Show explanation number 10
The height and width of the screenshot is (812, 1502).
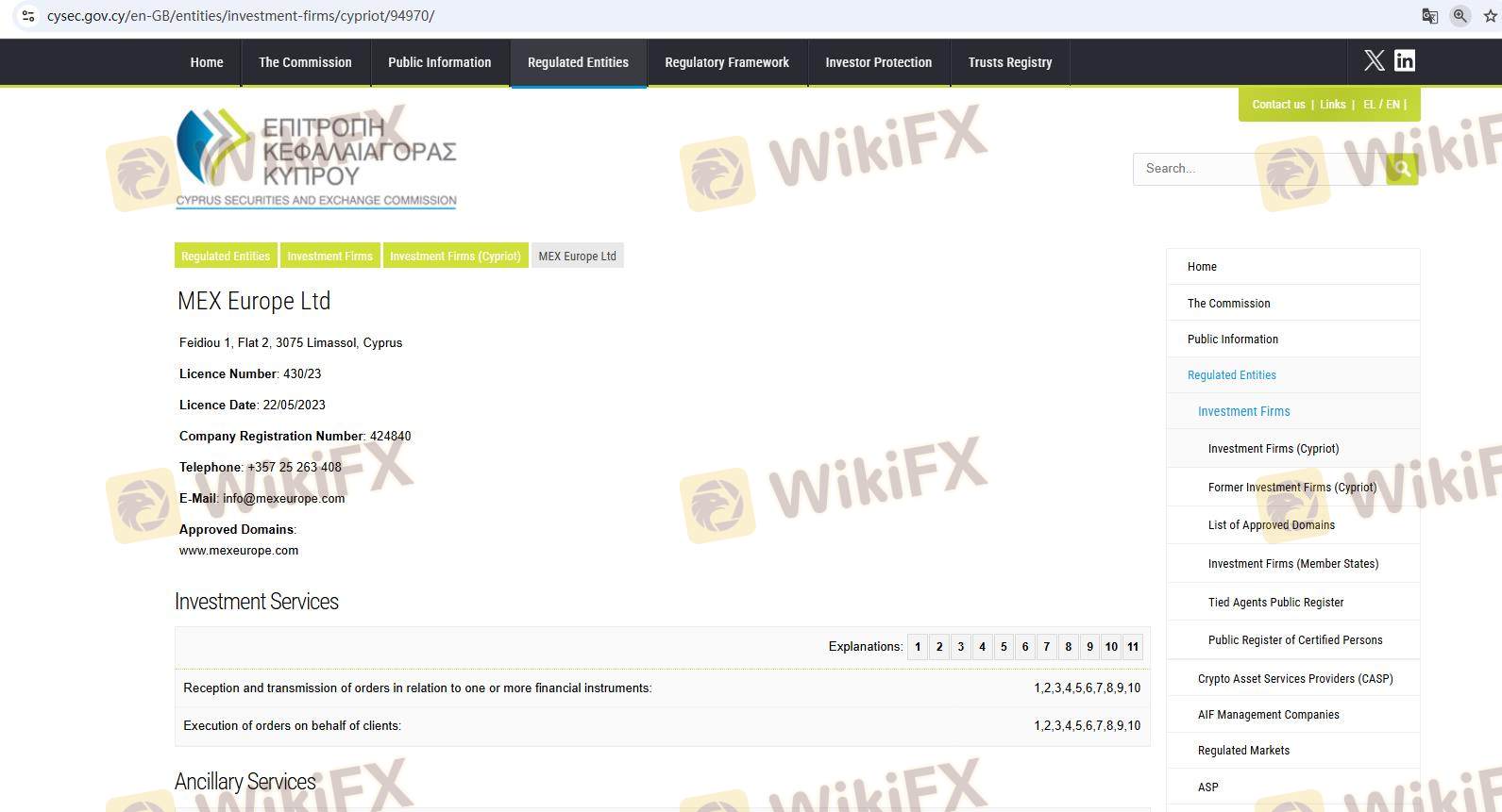[x=1111, y=647]
